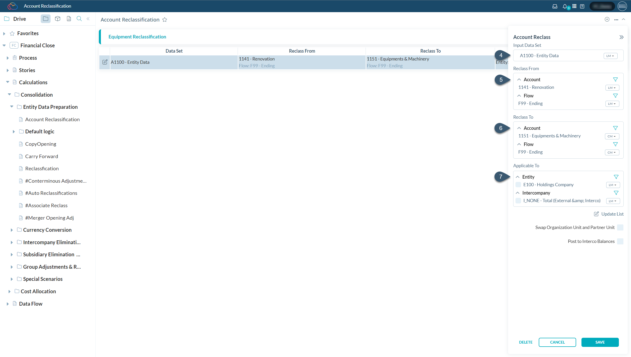631x357 pixels.
Task: Favorite Account Reclassification using the star
Action: 165,19
